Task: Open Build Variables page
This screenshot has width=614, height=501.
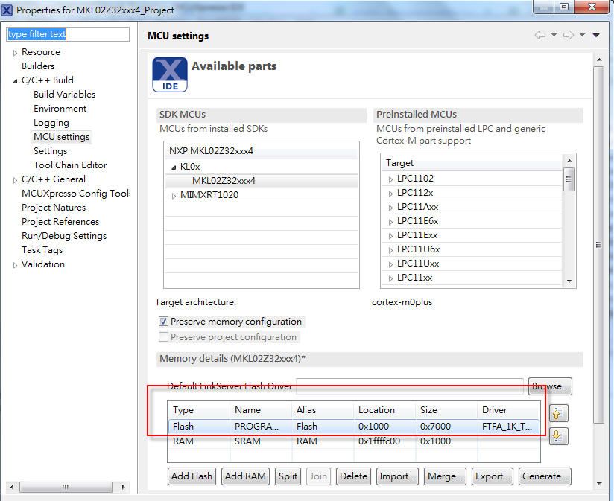Action: (x=64, y=95)
